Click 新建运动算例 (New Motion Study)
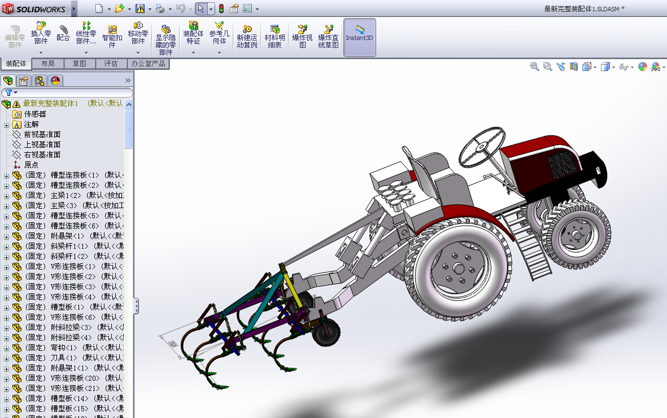The width and height of the screenshot is (667, 418). coord(247,37)
